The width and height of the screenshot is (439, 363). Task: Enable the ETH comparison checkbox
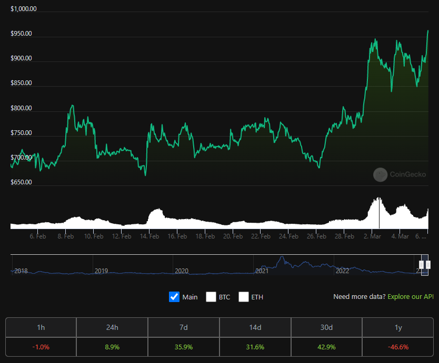point(244,297)
